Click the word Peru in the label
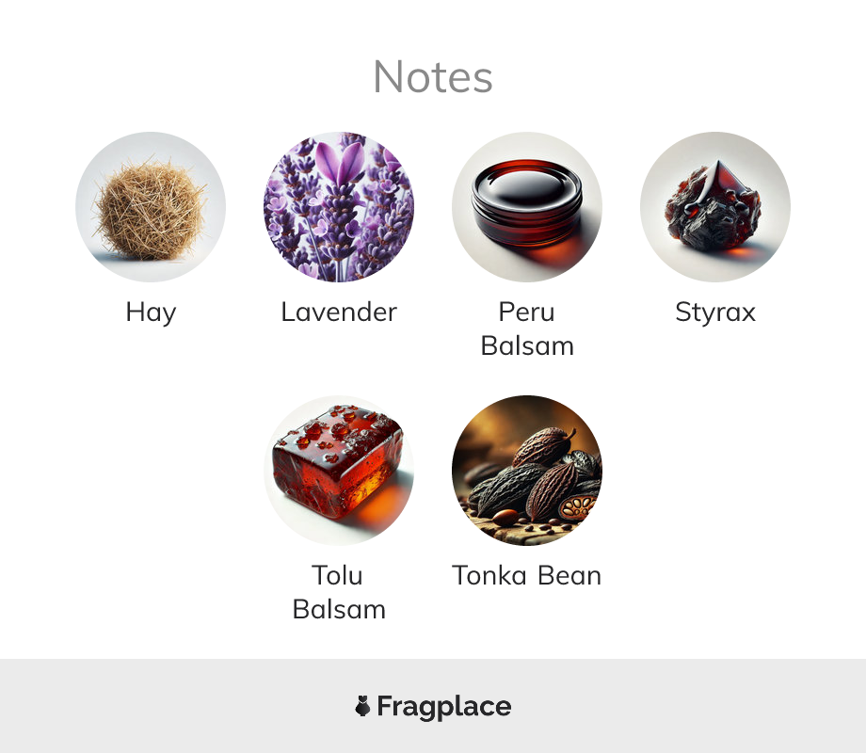The width and height of the screenshot is (866, 753). (x=527, y=312)
